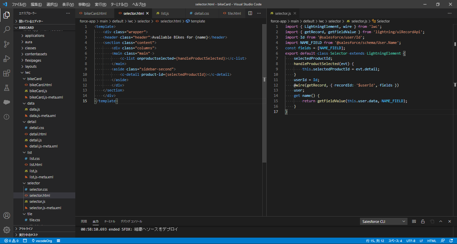Open the ターミナル(T) menu
The image size is (457, 244).
(x=119, y=5)
